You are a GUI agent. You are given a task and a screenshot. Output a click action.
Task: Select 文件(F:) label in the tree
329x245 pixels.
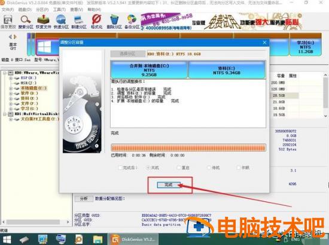click(x=29, y=104)
